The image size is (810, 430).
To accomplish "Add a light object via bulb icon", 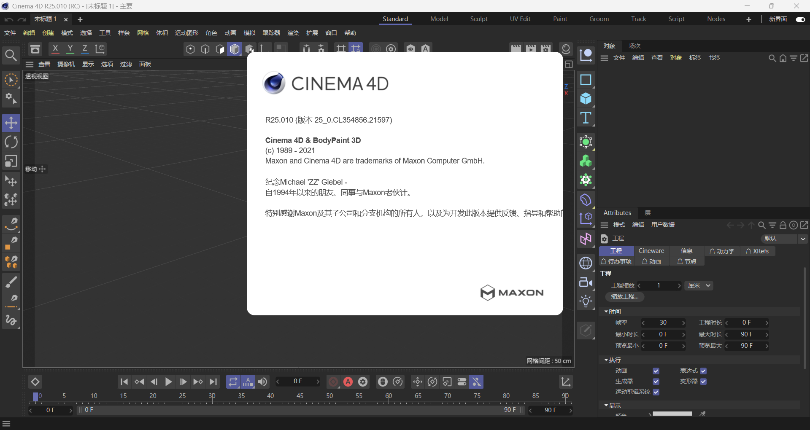I will (x=586, y=301).
